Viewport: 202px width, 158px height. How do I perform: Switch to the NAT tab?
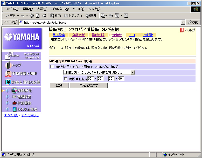[132, 35]
